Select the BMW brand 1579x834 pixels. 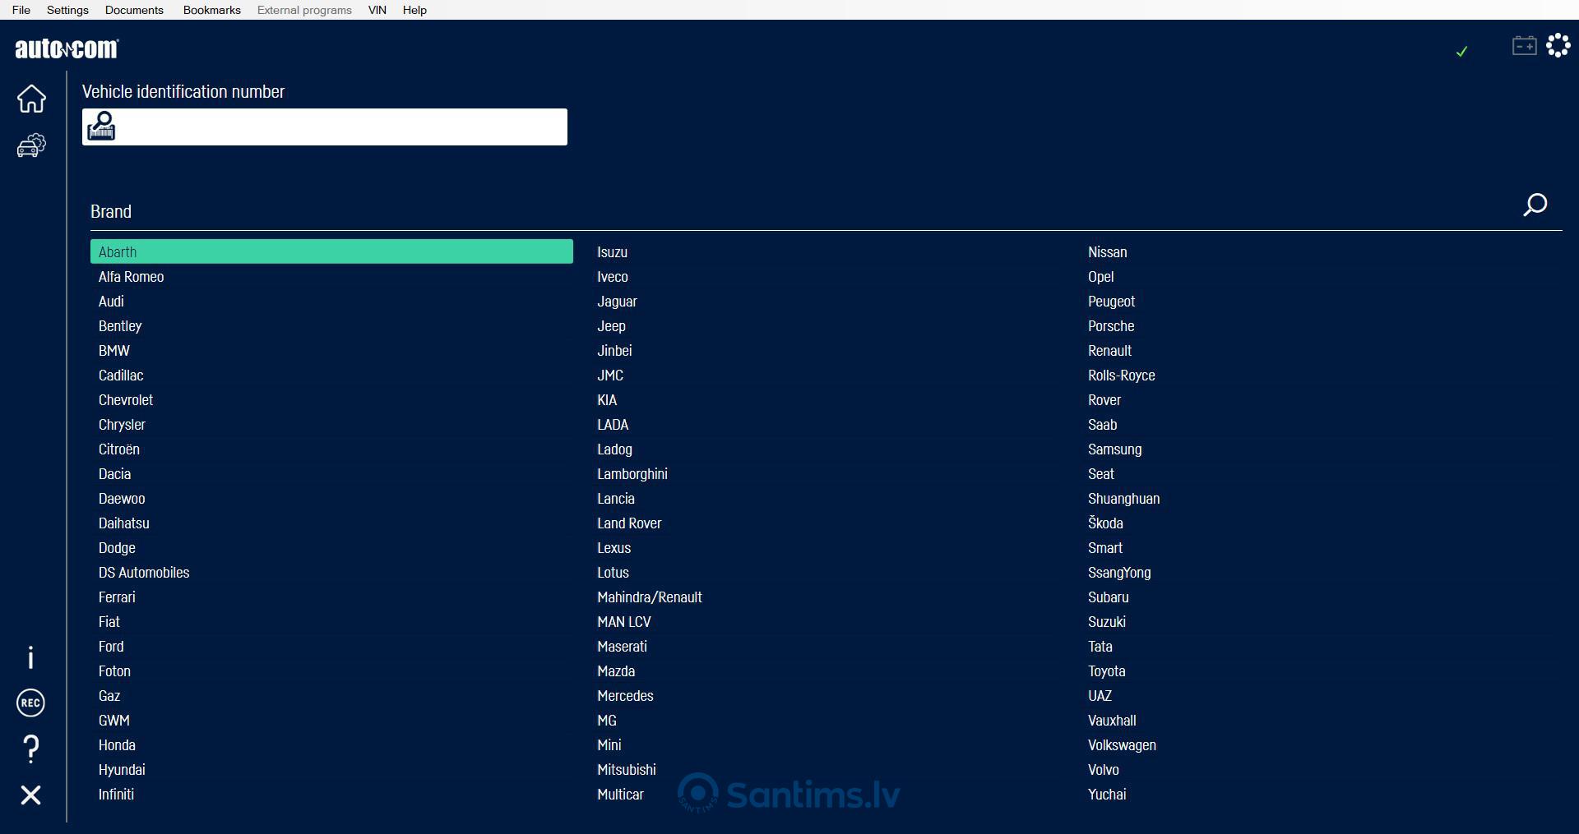pos(114,351)
